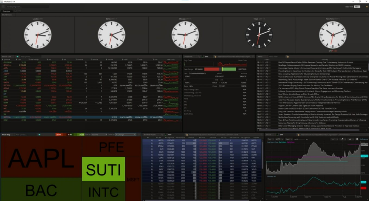Select the USD/JPY row in Watch List
The width and height of the screenshot is (369, 201).
tap(91, 111)
